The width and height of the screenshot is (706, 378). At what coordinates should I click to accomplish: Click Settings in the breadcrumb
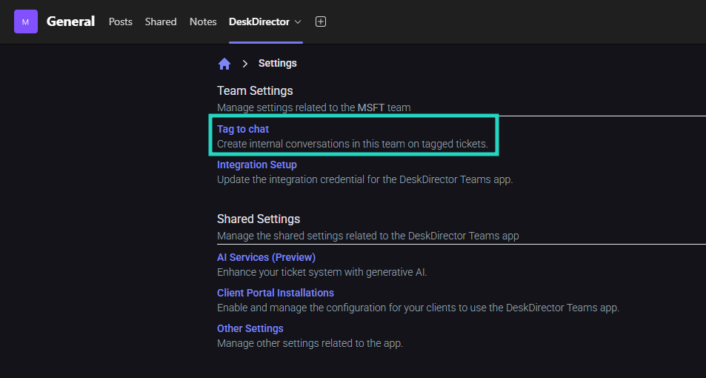point(277,64)
